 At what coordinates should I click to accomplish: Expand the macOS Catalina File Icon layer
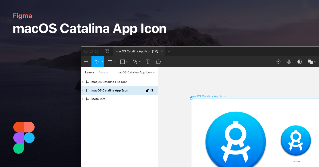pos(83,82)
